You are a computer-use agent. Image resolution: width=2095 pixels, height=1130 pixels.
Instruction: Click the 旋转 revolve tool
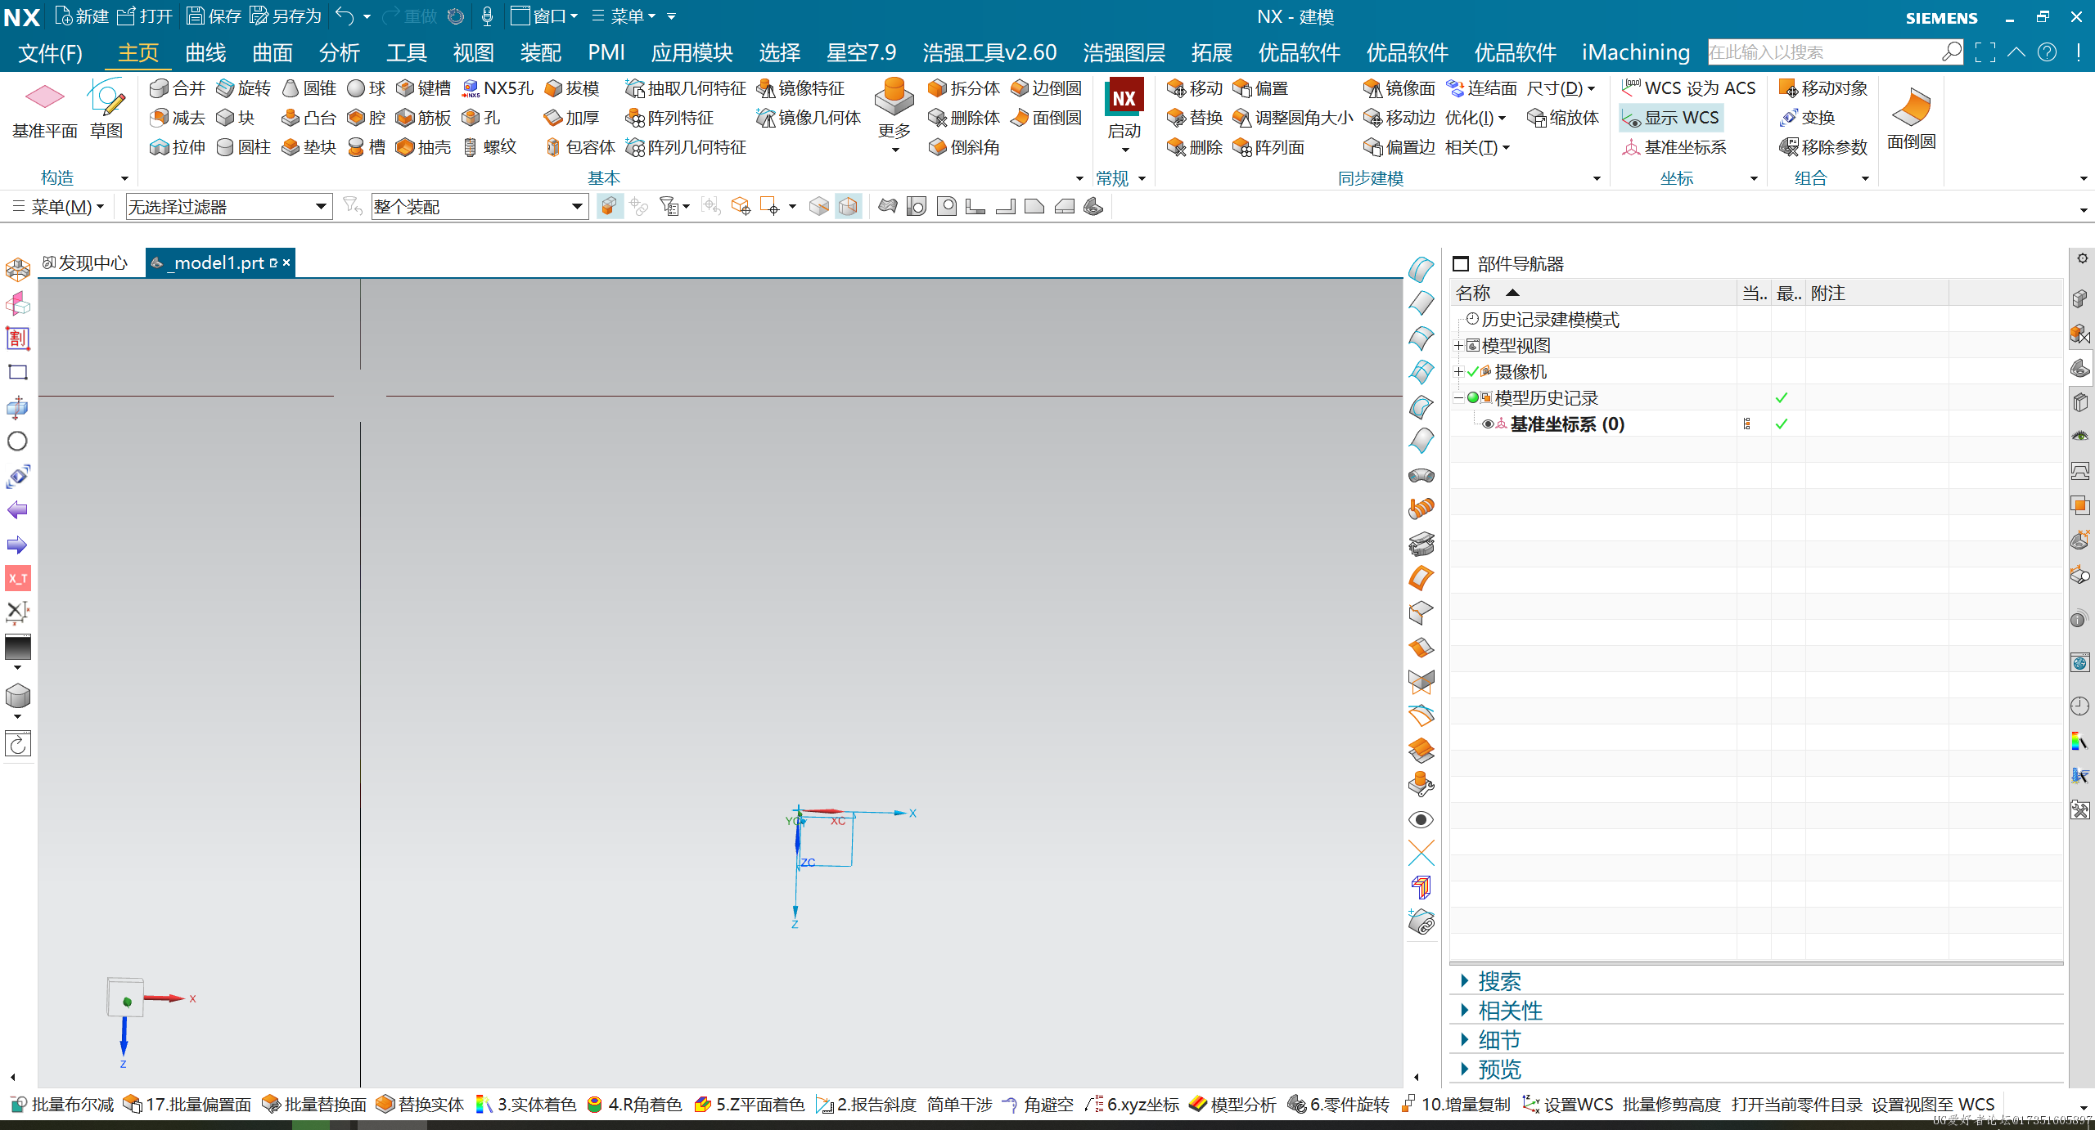click(243, 88)
